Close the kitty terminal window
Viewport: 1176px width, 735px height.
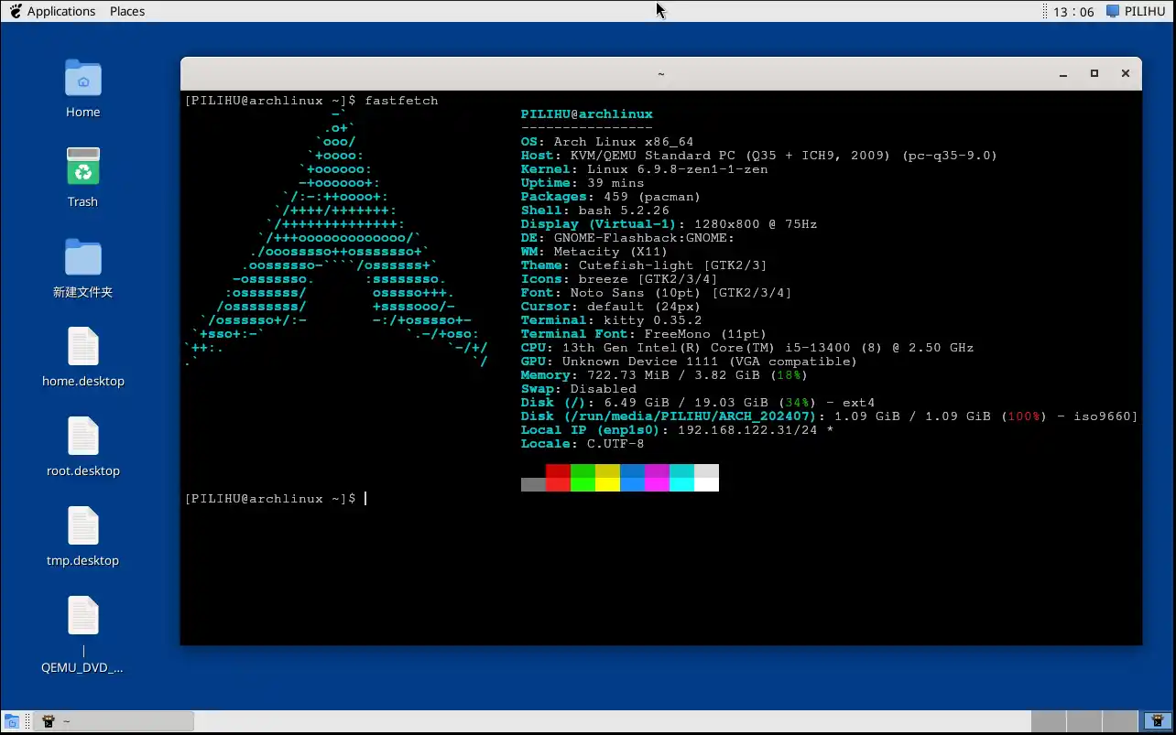pos(1126,73)
